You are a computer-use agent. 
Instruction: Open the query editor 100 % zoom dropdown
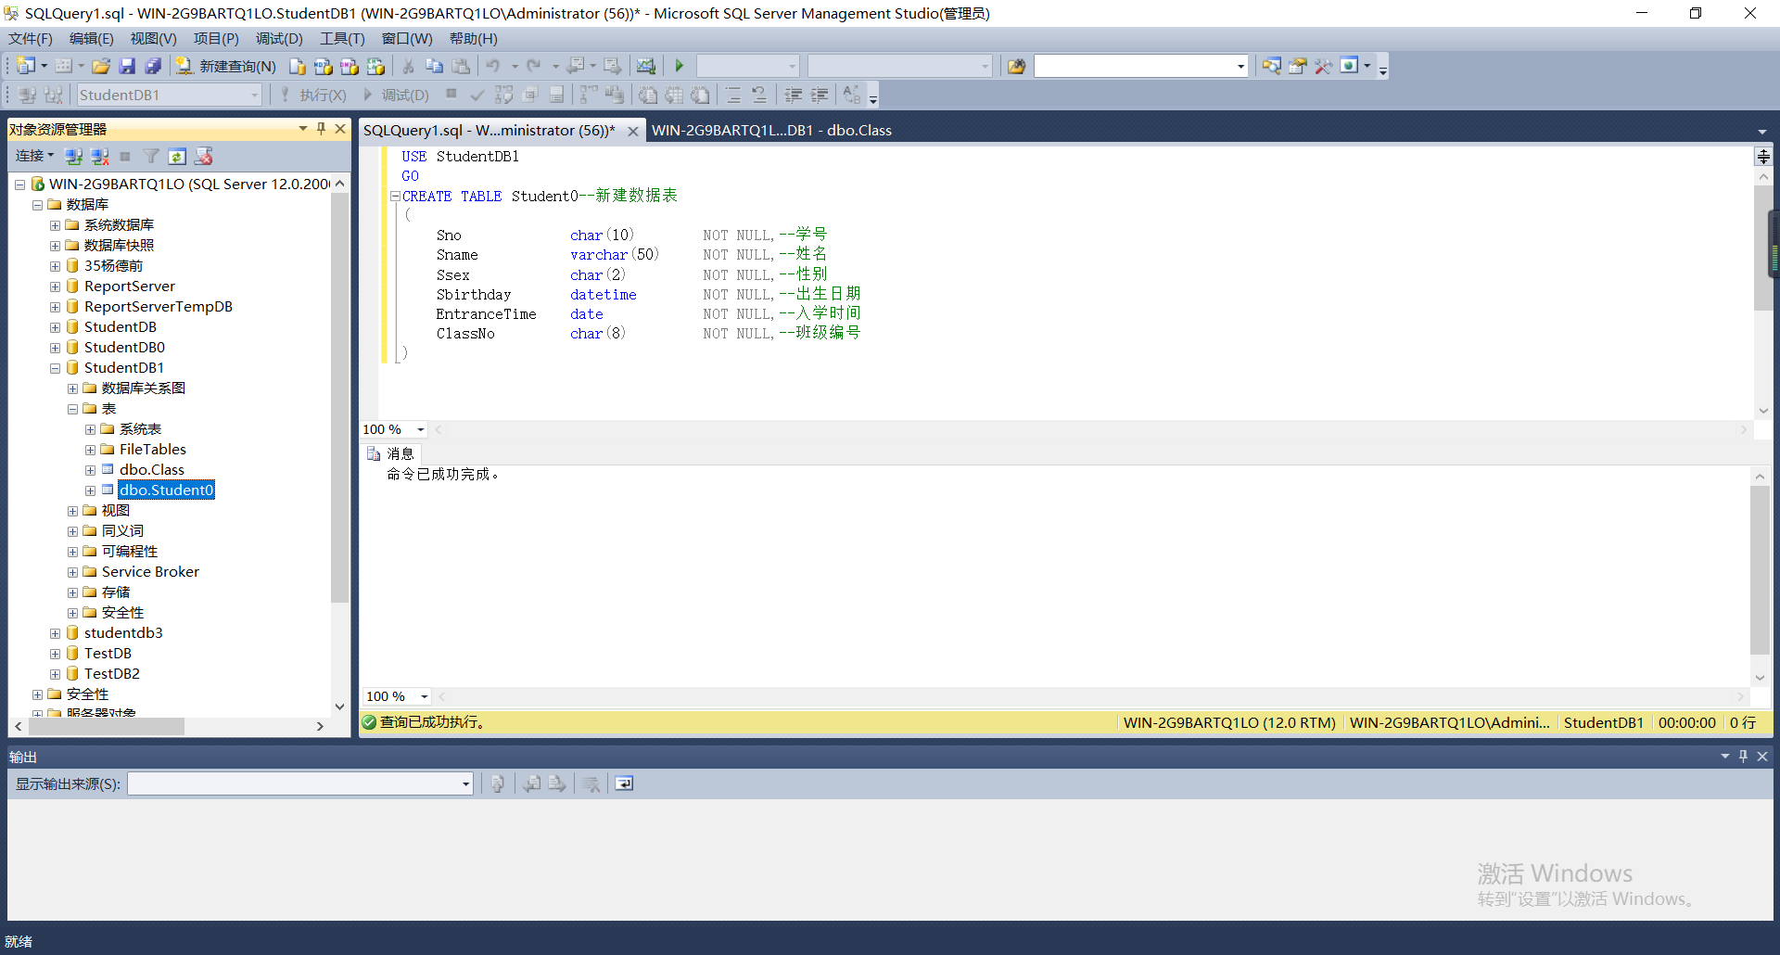[x=421, y=429]
